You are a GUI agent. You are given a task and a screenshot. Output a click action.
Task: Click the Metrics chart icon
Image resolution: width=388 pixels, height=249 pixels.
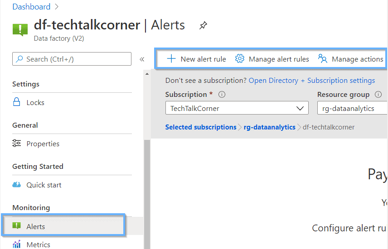click(17, 244)
